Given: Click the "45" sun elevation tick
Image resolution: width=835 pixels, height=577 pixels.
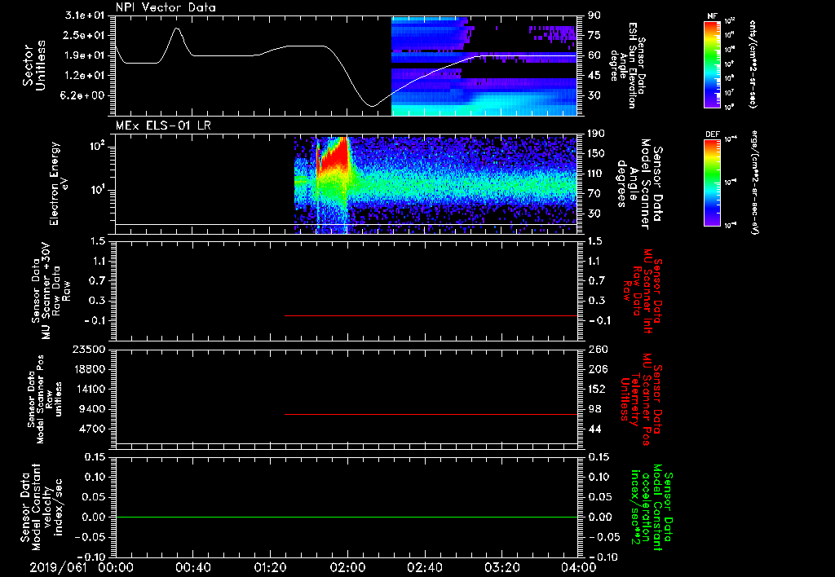Looking at the screenshot, I should tap(594, 76).
